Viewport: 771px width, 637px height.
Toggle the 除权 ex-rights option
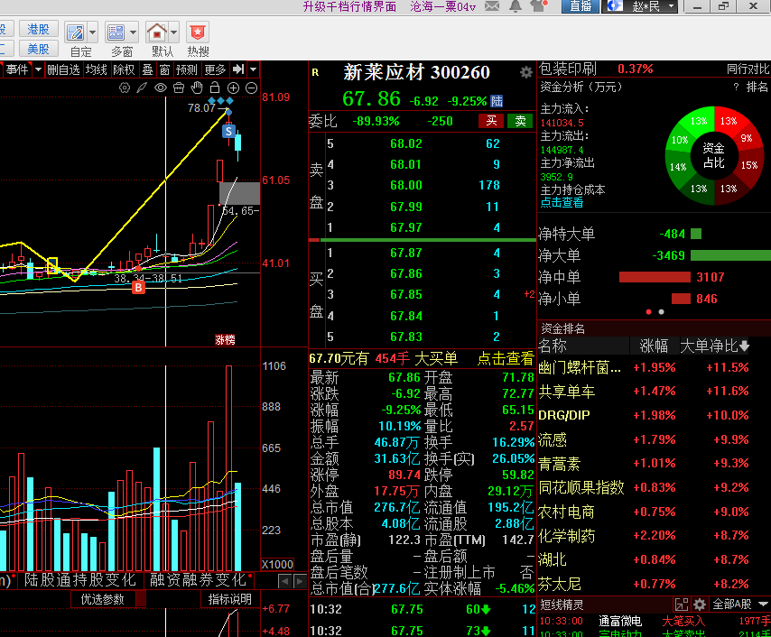coord(124,69)
